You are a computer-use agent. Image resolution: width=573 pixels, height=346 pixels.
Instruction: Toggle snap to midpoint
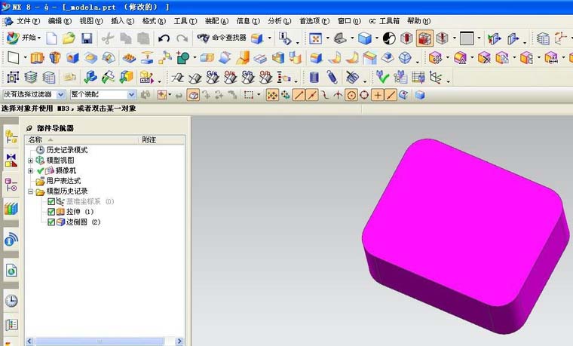(x=311, y=95)
